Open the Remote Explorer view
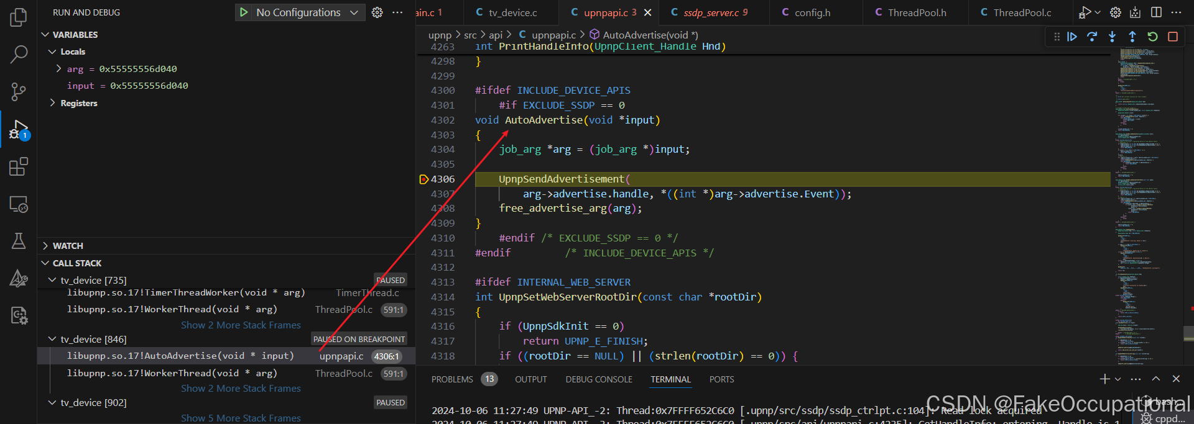This screenshot has width=1194, height=424. (x=19, y=204)
